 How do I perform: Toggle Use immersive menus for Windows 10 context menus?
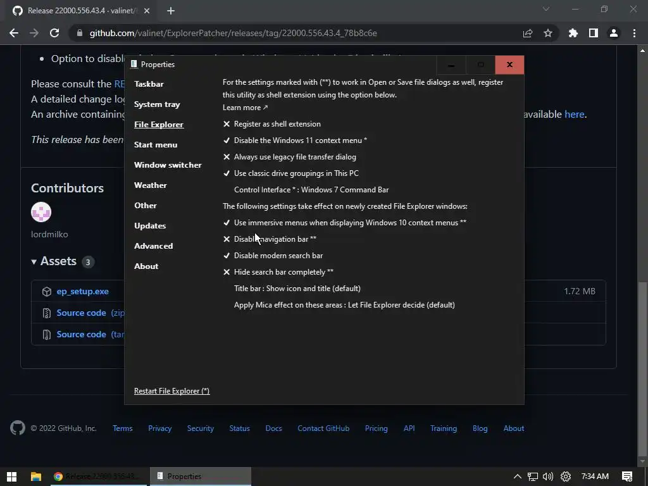click(345, 223)
